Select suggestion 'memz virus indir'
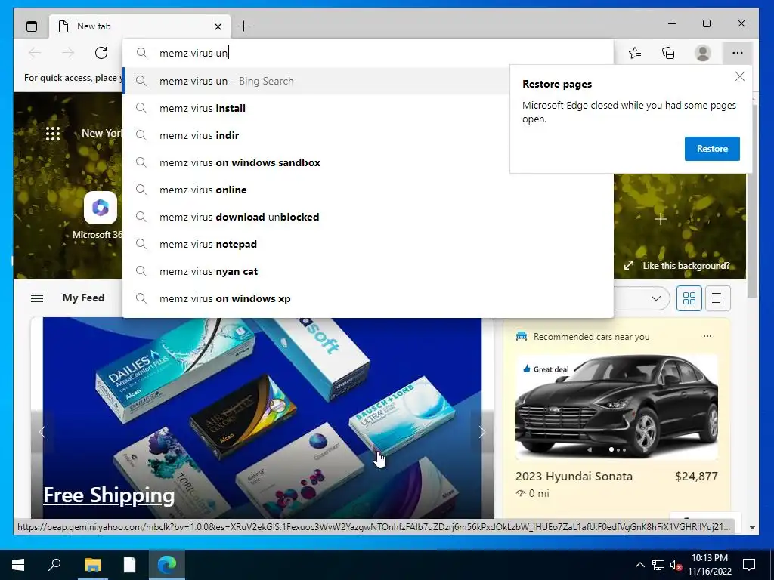The width and height of the screenshot is (774, 580). [316, 135]
